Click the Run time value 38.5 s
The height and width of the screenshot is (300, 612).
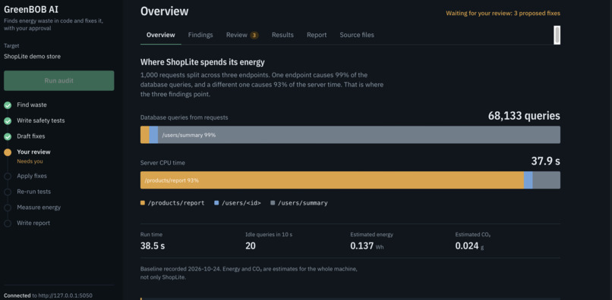tap(153, 246)
